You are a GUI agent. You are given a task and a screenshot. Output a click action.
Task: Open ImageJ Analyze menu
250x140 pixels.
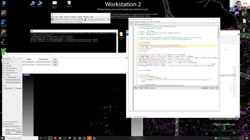(x=73, y=17)
